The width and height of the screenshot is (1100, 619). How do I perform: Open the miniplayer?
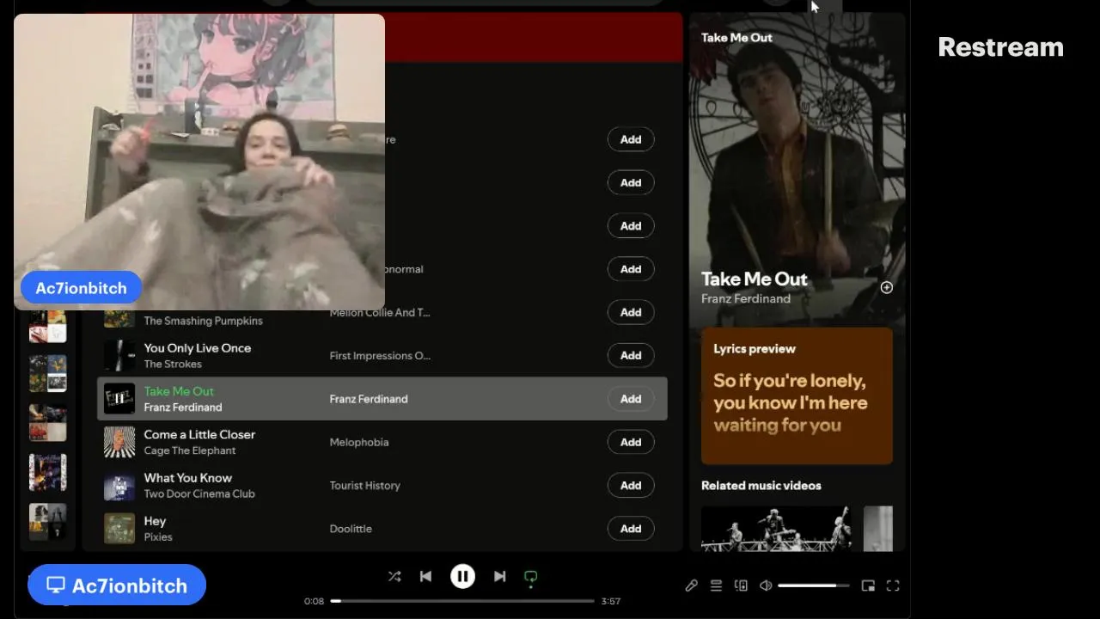click(x=868, y=585)
